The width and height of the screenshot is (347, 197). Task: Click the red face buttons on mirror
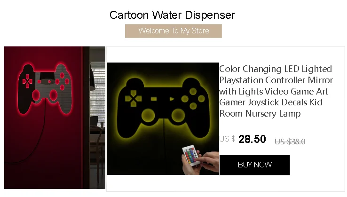click(x=62, y=81)
